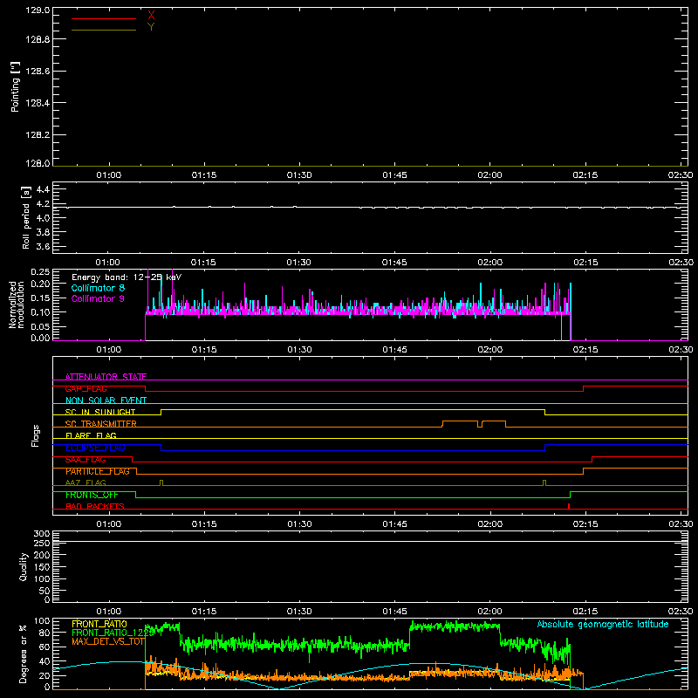The width and height of the screenshot is (698, 698).
Task: Click the 'BAD_PACKETS' label
Action: (x=95, y=506)
